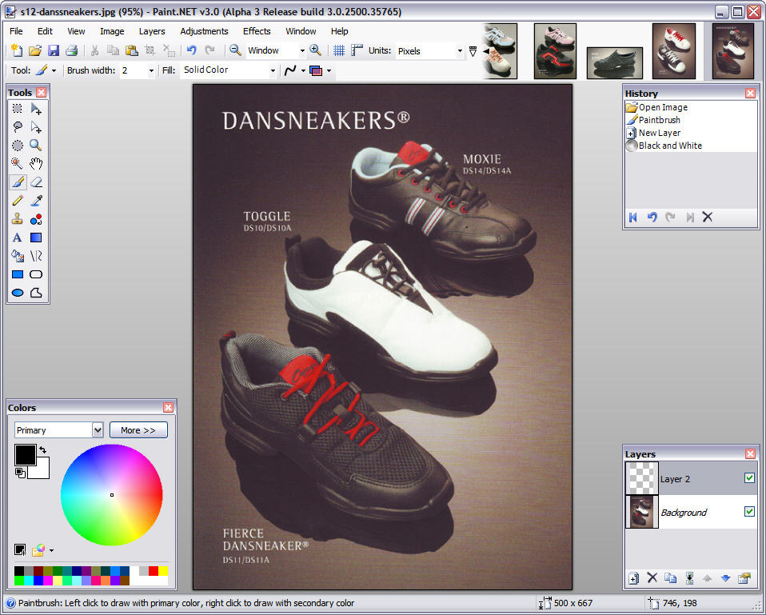766x615 pixels.
Task: Open the Primary color selector dropdown
Action: [98, 430]
